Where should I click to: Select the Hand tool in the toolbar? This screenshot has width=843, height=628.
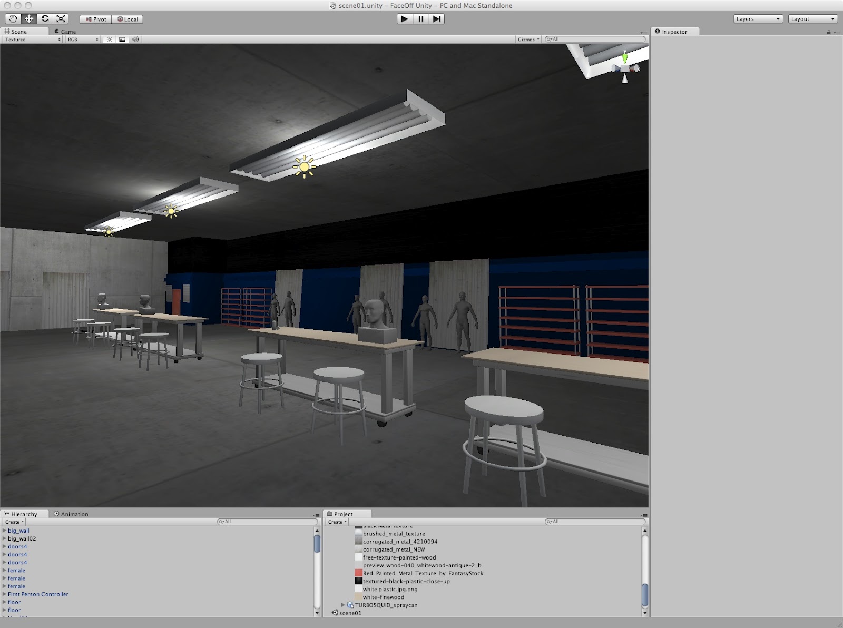click(x=13, y=18)
